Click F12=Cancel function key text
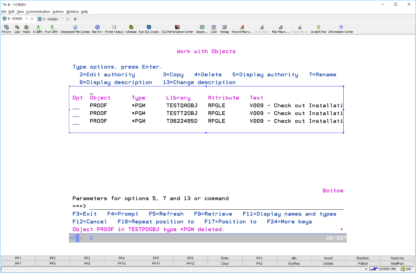This screenshot has height=273, width=416. pyautogui.click(x=90, y=221)
